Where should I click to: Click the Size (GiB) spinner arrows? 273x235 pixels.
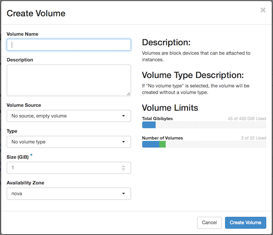pos(123,168)
